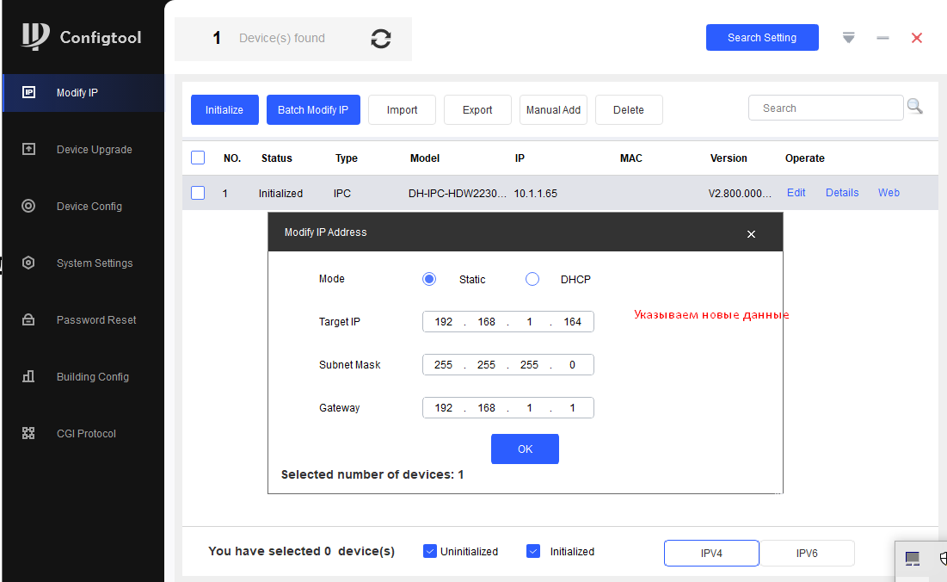Click the Password Reset lock icon
The height and width of the screenshot is (582, 947).
coord(28,319)
